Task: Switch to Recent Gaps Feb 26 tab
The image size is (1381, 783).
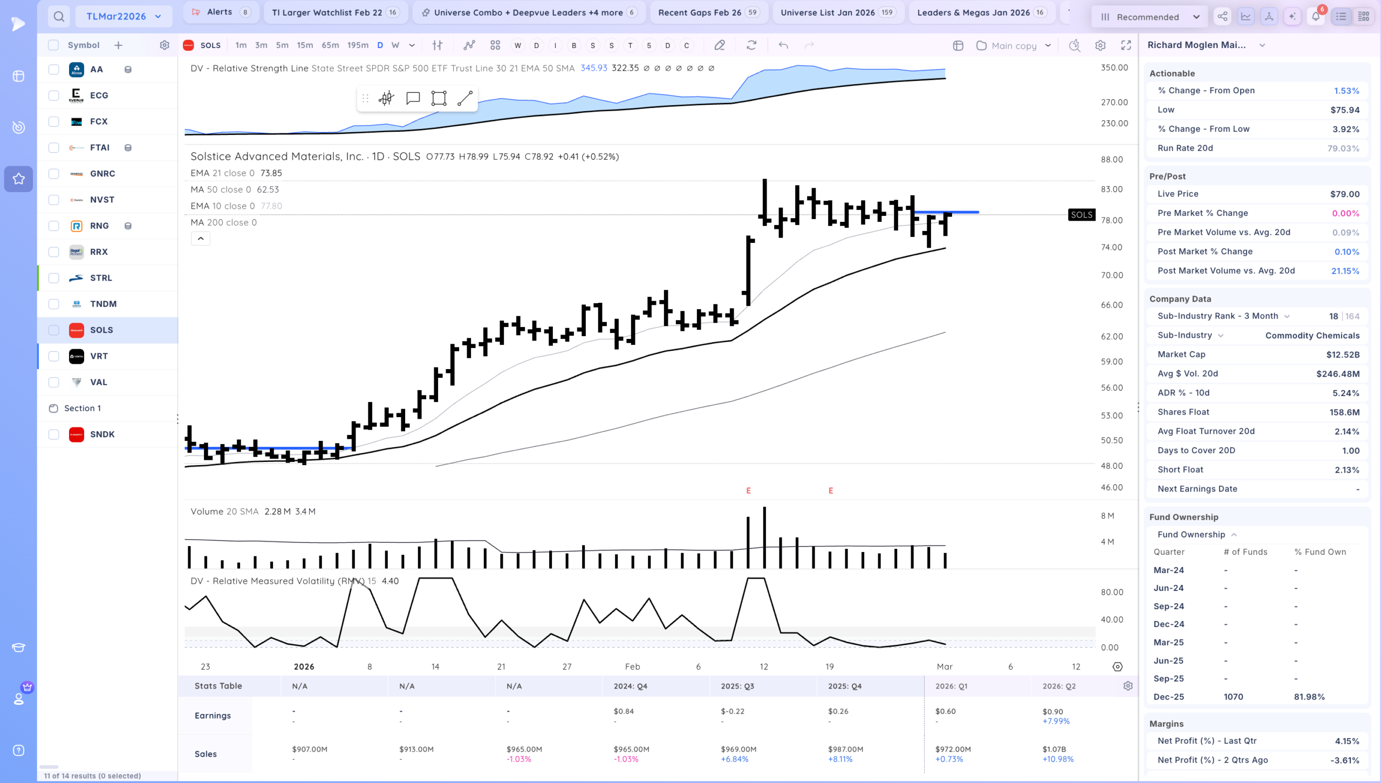Action: point(709,12)
